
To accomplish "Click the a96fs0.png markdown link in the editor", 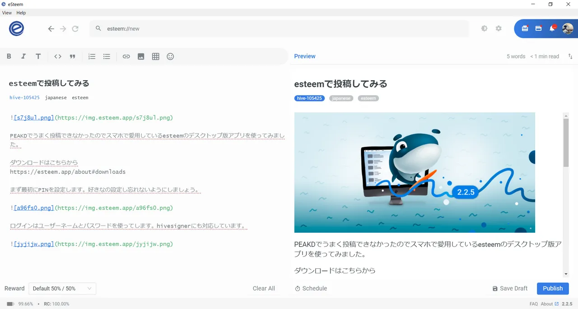I will click(x=34, y=208).
